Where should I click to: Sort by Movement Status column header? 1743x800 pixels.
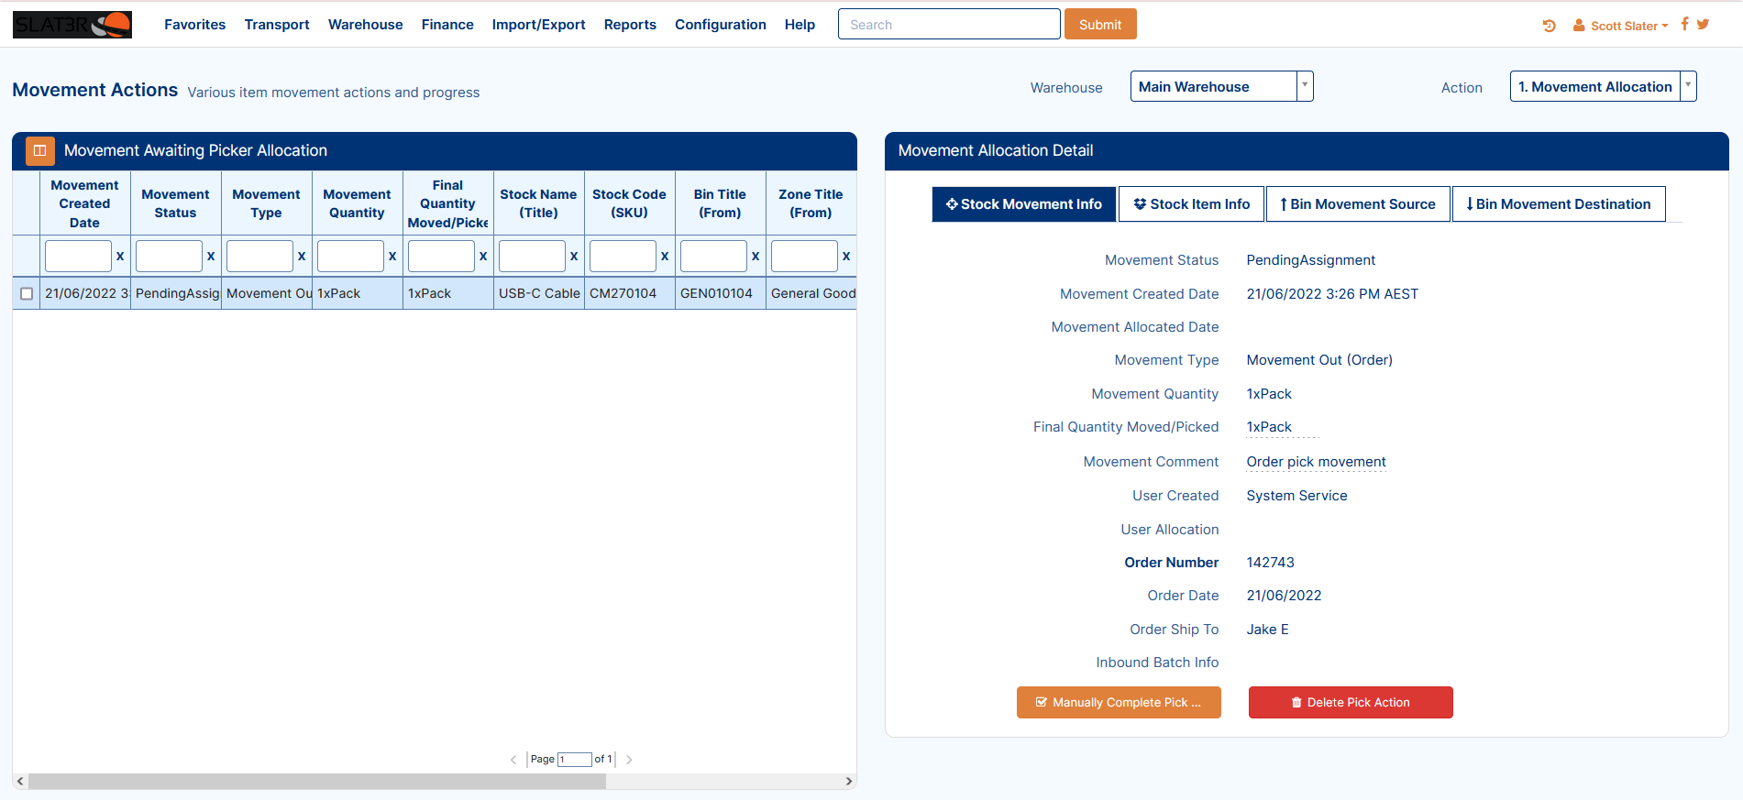pos(175,203)
